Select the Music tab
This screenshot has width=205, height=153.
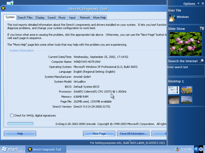pos(62,18)
